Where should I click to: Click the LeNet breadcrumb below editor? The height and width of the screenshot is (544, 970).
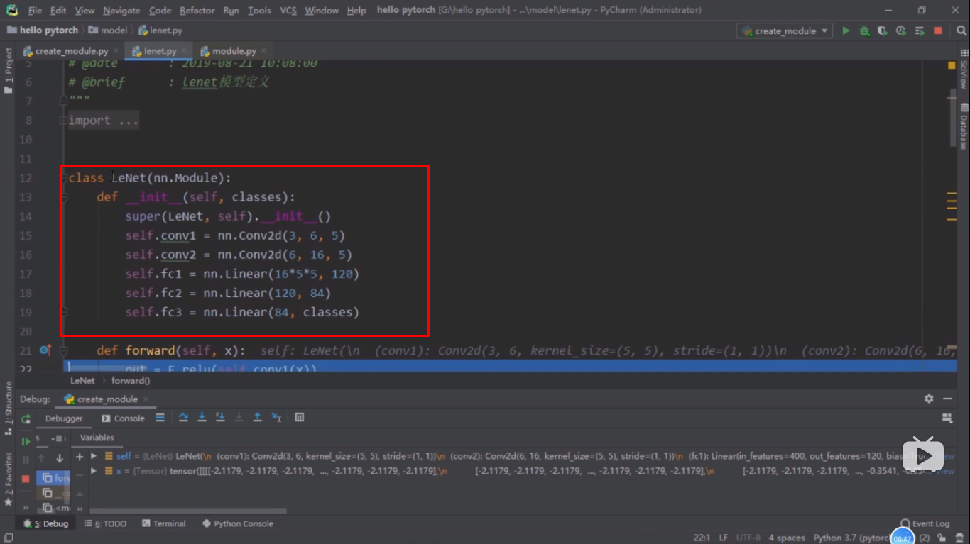pyautogui.click(x=82, y=381)
